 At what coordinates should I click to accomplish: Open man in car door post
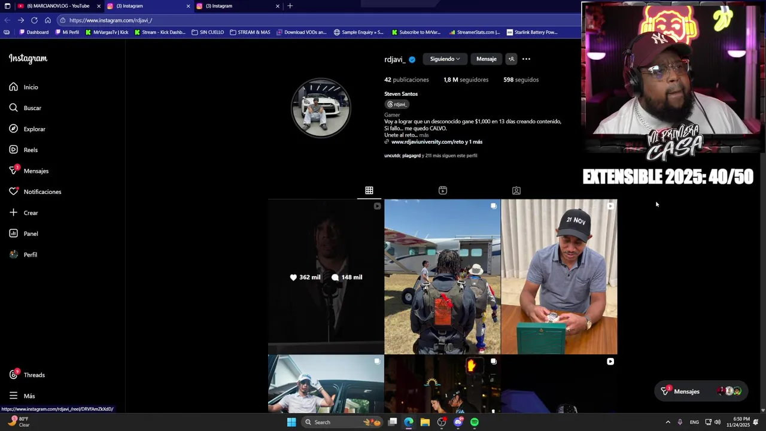(326, 384)
